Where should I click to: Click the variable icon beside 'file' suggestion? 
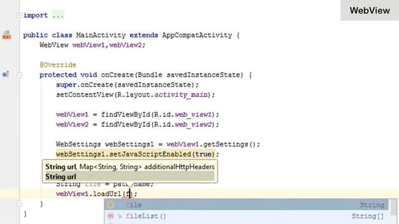(110, 205)
